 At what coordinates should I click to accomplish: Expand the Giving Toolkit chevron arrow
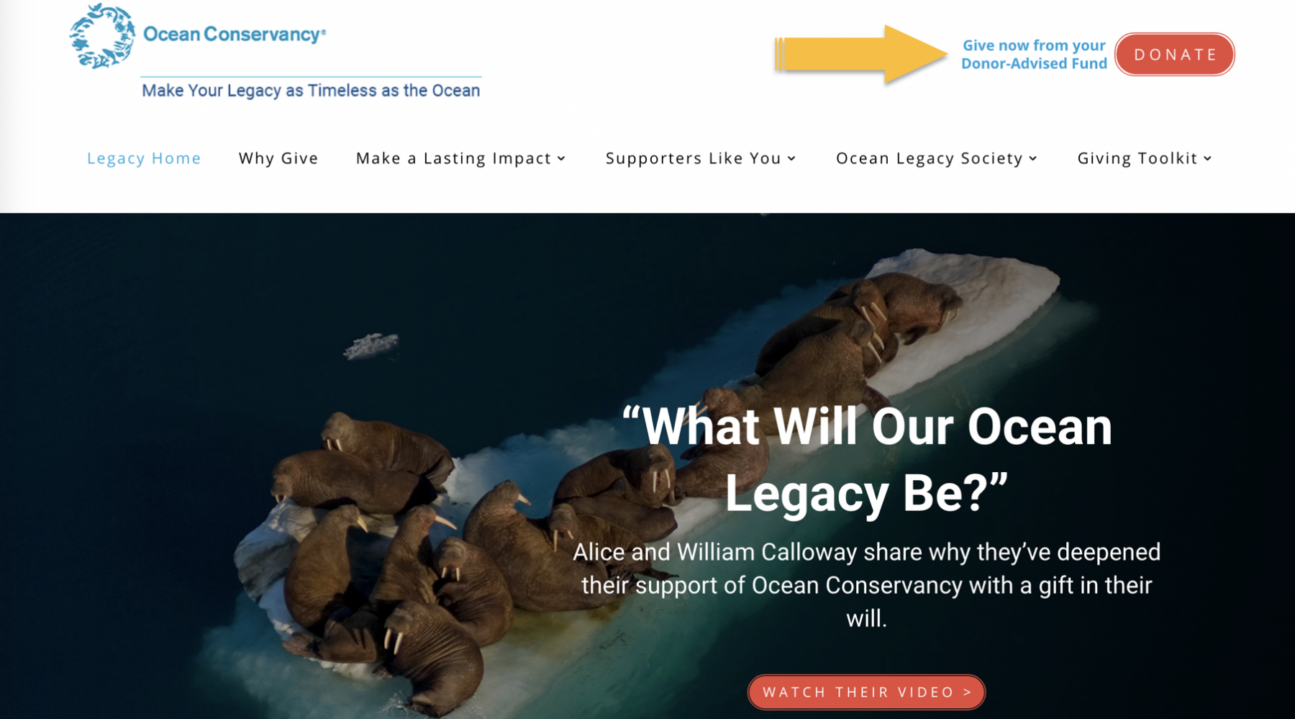click(1208, 159)
